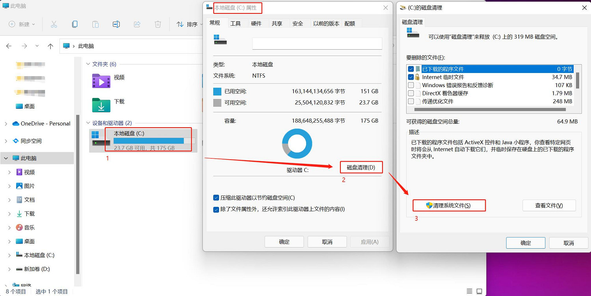Click the Delete trash icon in toolbar
The height and width of the screenshot is (296, 591).
point(158,24)
